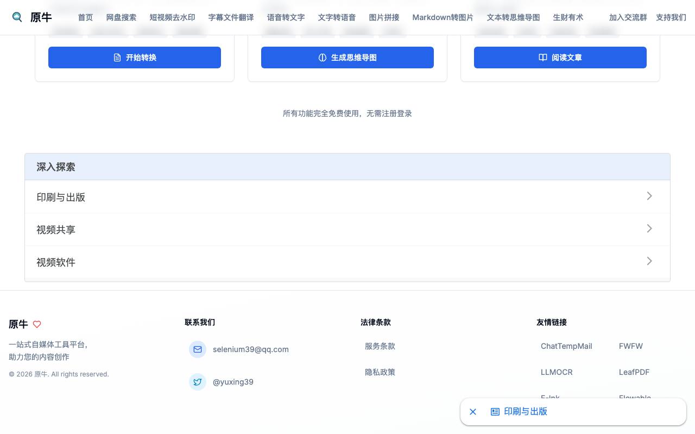Image resolution: width=695 pixels, height=434 pixels.
Task: Open 服务条款 link
Action: pyautogui.click(x=380, y=346)
